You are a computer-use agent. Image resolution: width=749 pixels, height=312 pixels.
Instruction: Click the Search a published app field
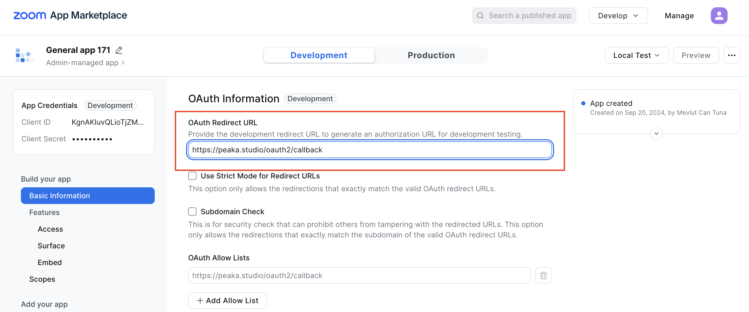pos(524,16)
